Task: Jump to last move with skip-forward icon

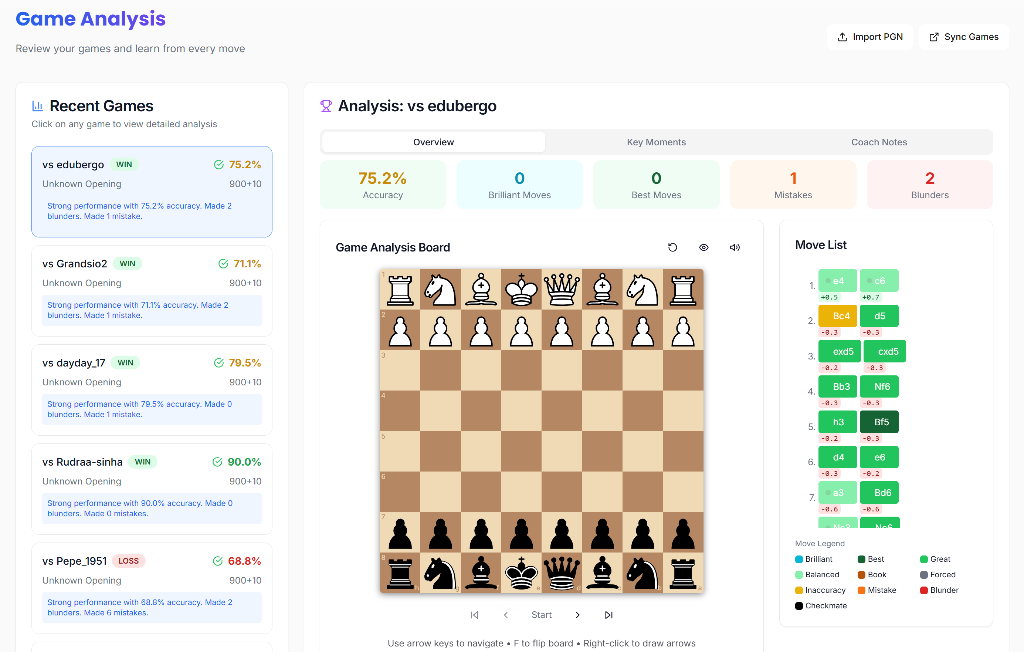Action: pos(608,615)
